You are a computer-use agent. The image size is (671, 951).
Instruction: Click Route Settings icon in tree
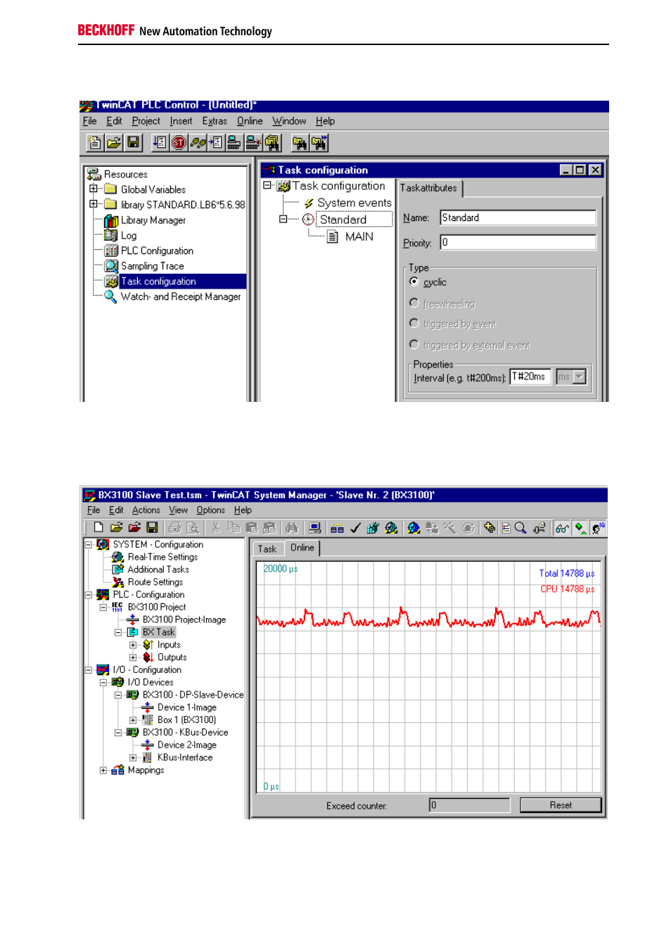coord(117,582)
